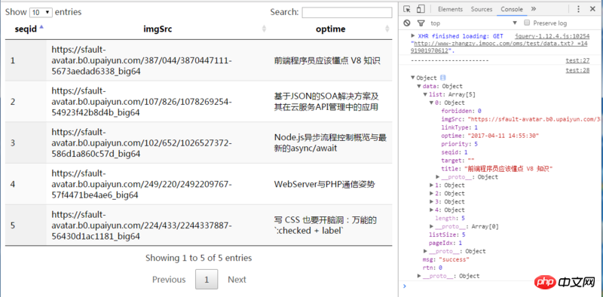
Task: Expand __proto__: Object below rtn
Action: tap(419, 276)
